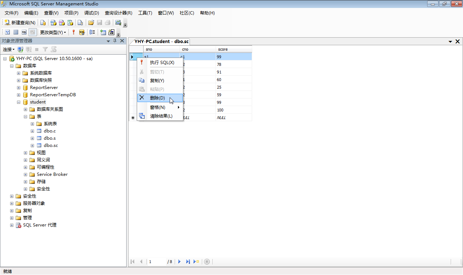Select the 服务器对象 folder
Image resolution: width=463 pixels, height=275 pixels.
[x=34, y=203]
